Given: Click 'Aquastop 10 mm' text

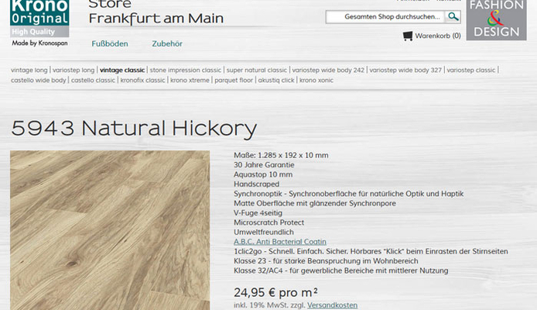Looking at the screenshot, I should pos(263,174).
